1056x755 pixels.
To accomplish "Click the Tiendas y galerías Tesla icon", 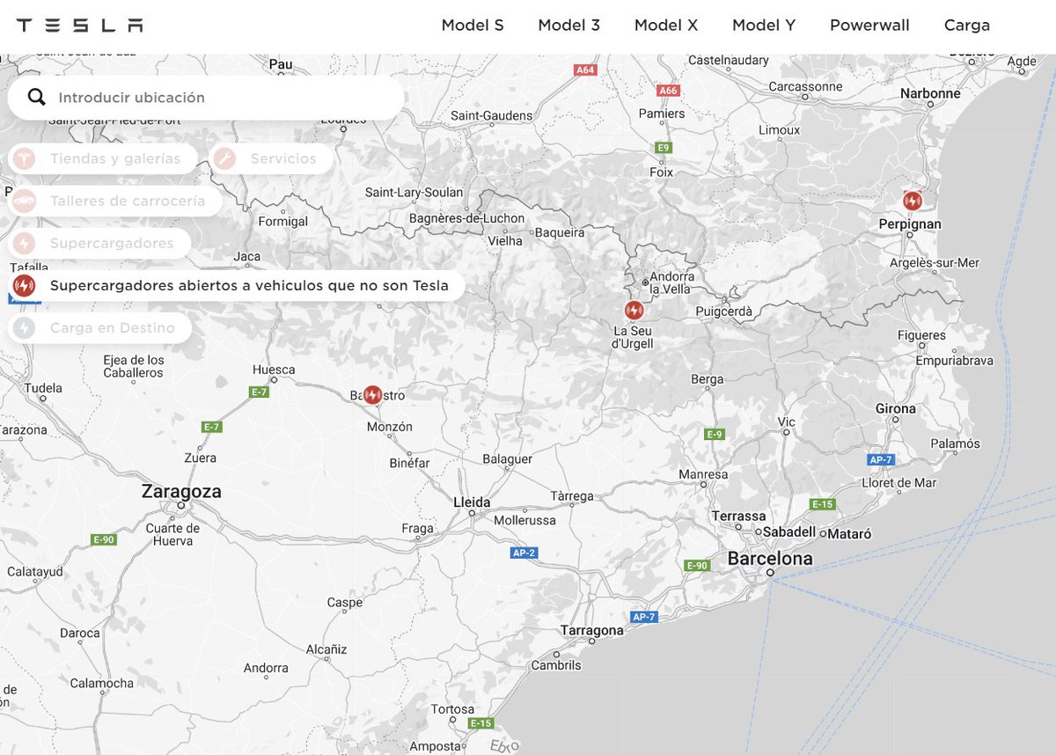I will [x=25, y=158].
